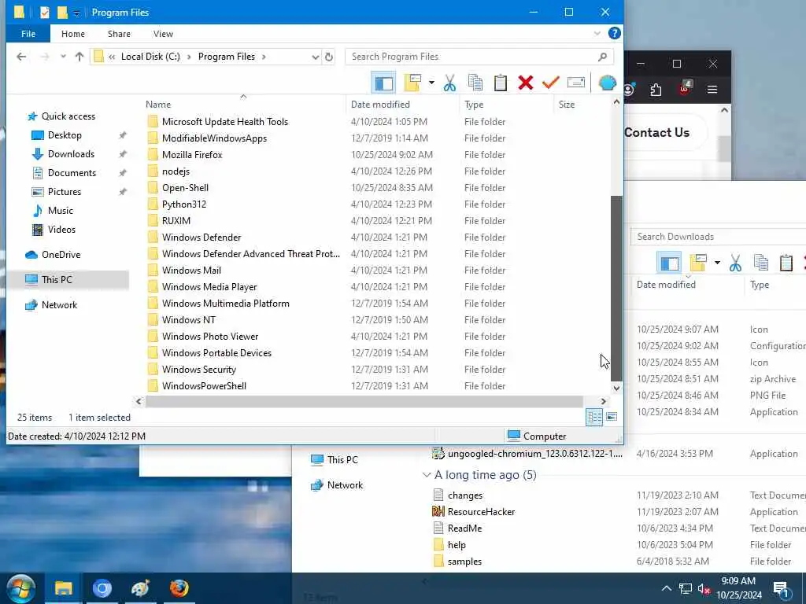Click the Search Downloads field

[718, 237]
